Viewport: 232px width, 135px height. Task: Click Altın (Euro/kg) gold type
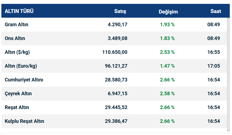[x=21, y=66]
